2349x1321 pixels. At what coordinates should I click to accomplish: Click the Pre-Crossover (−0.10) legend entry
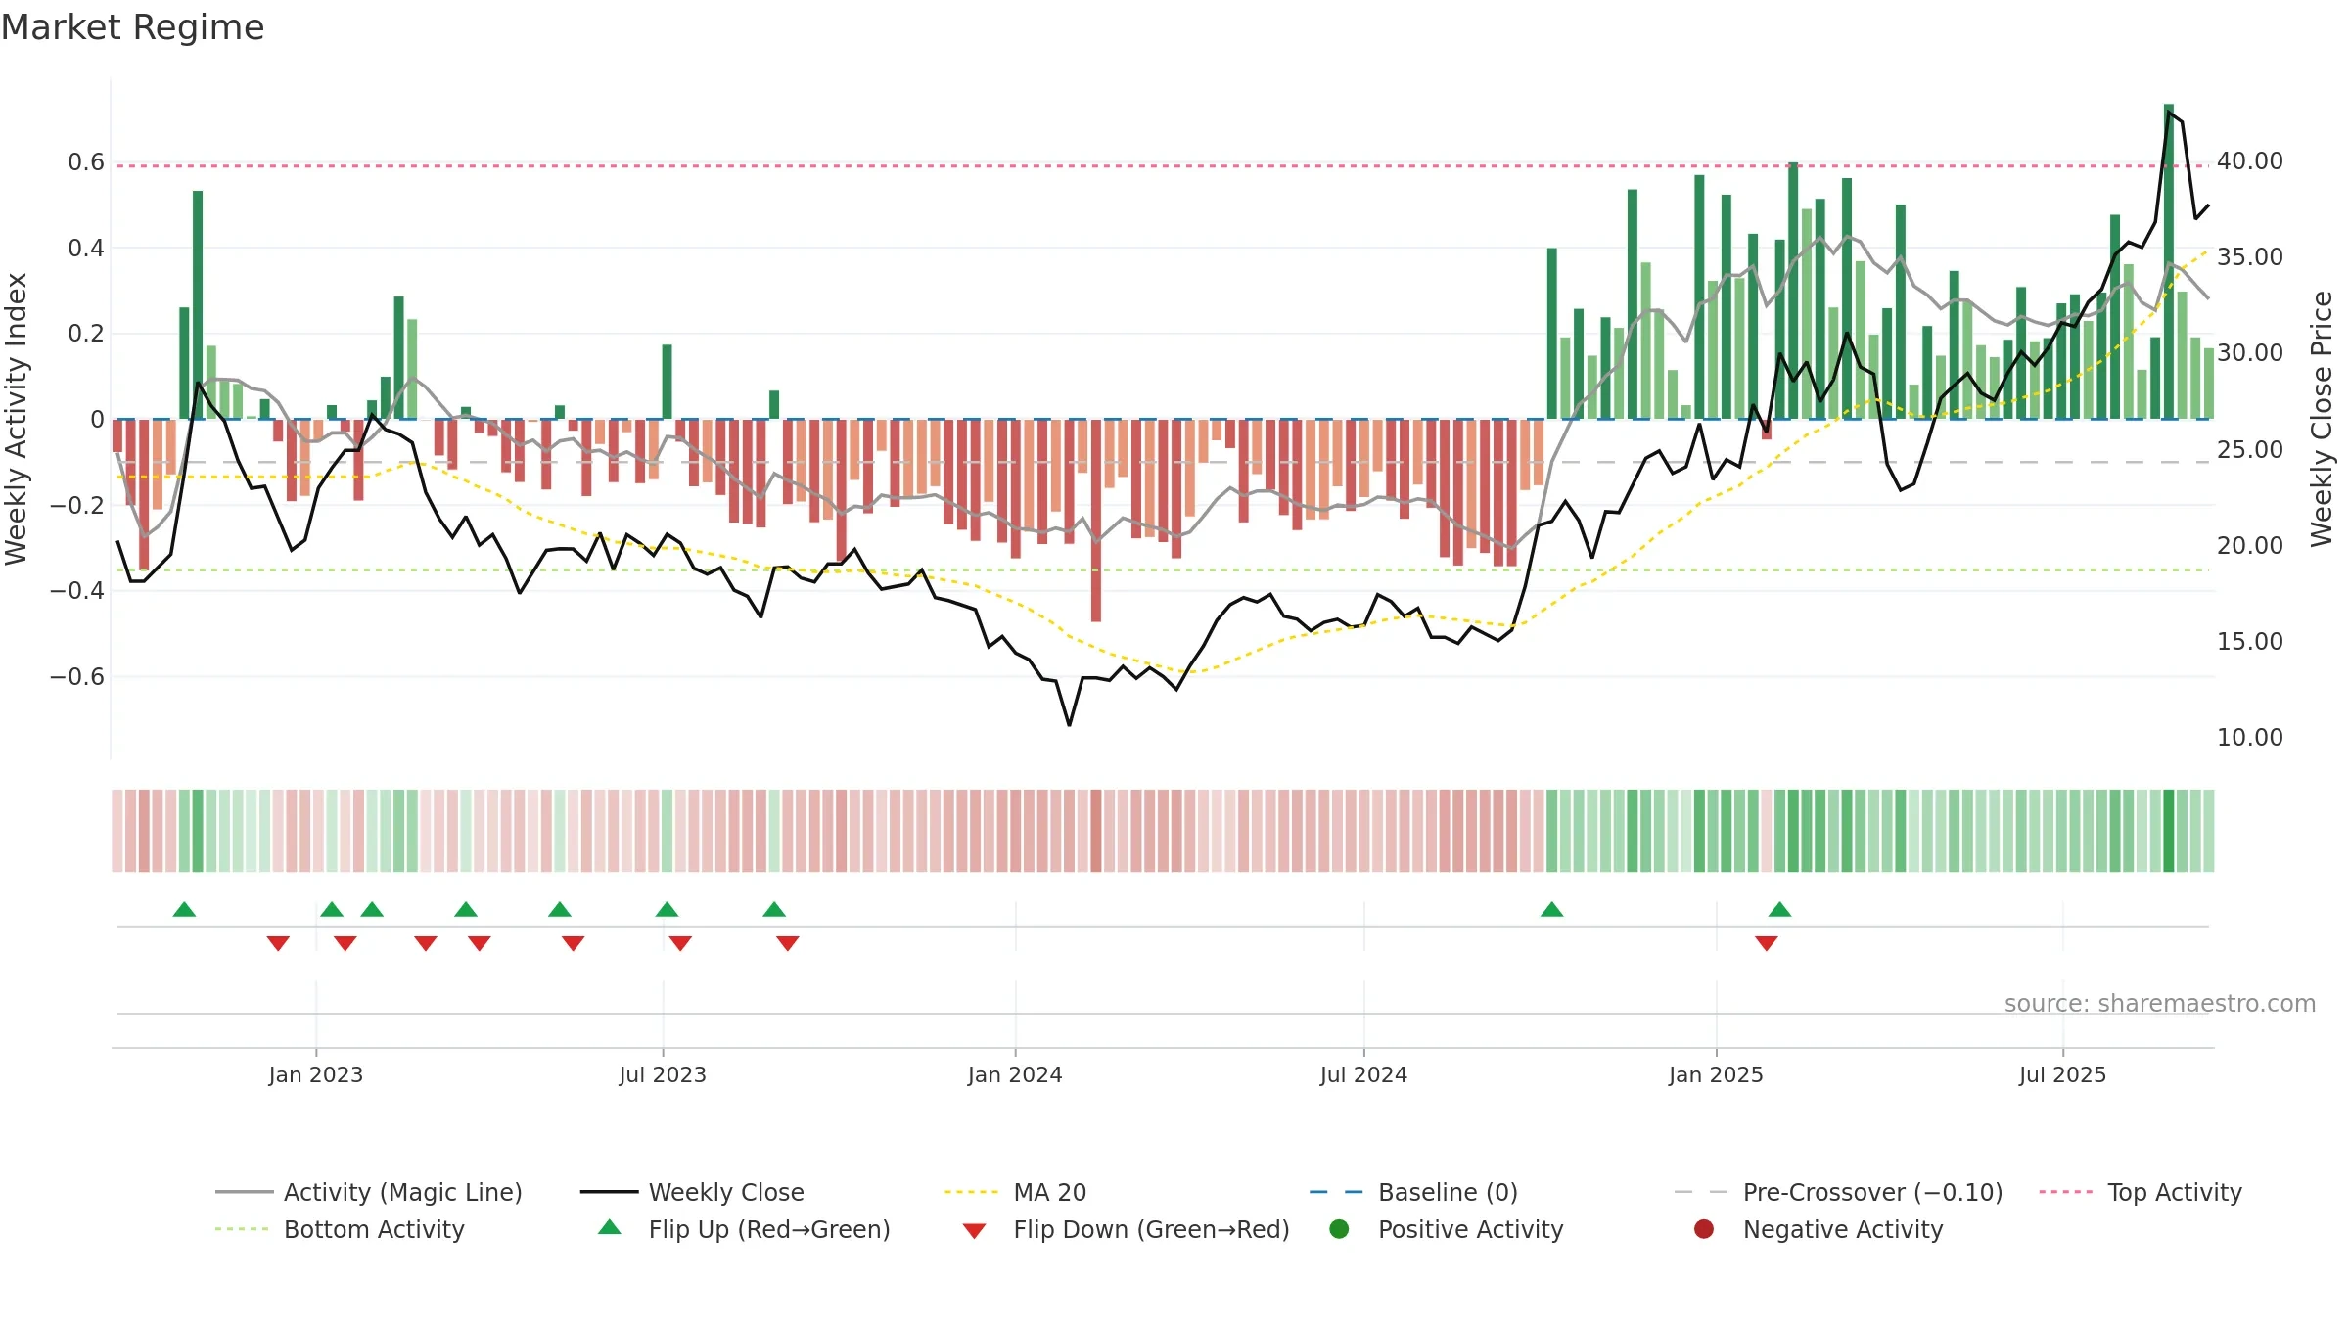[x=1838, y=1192]
